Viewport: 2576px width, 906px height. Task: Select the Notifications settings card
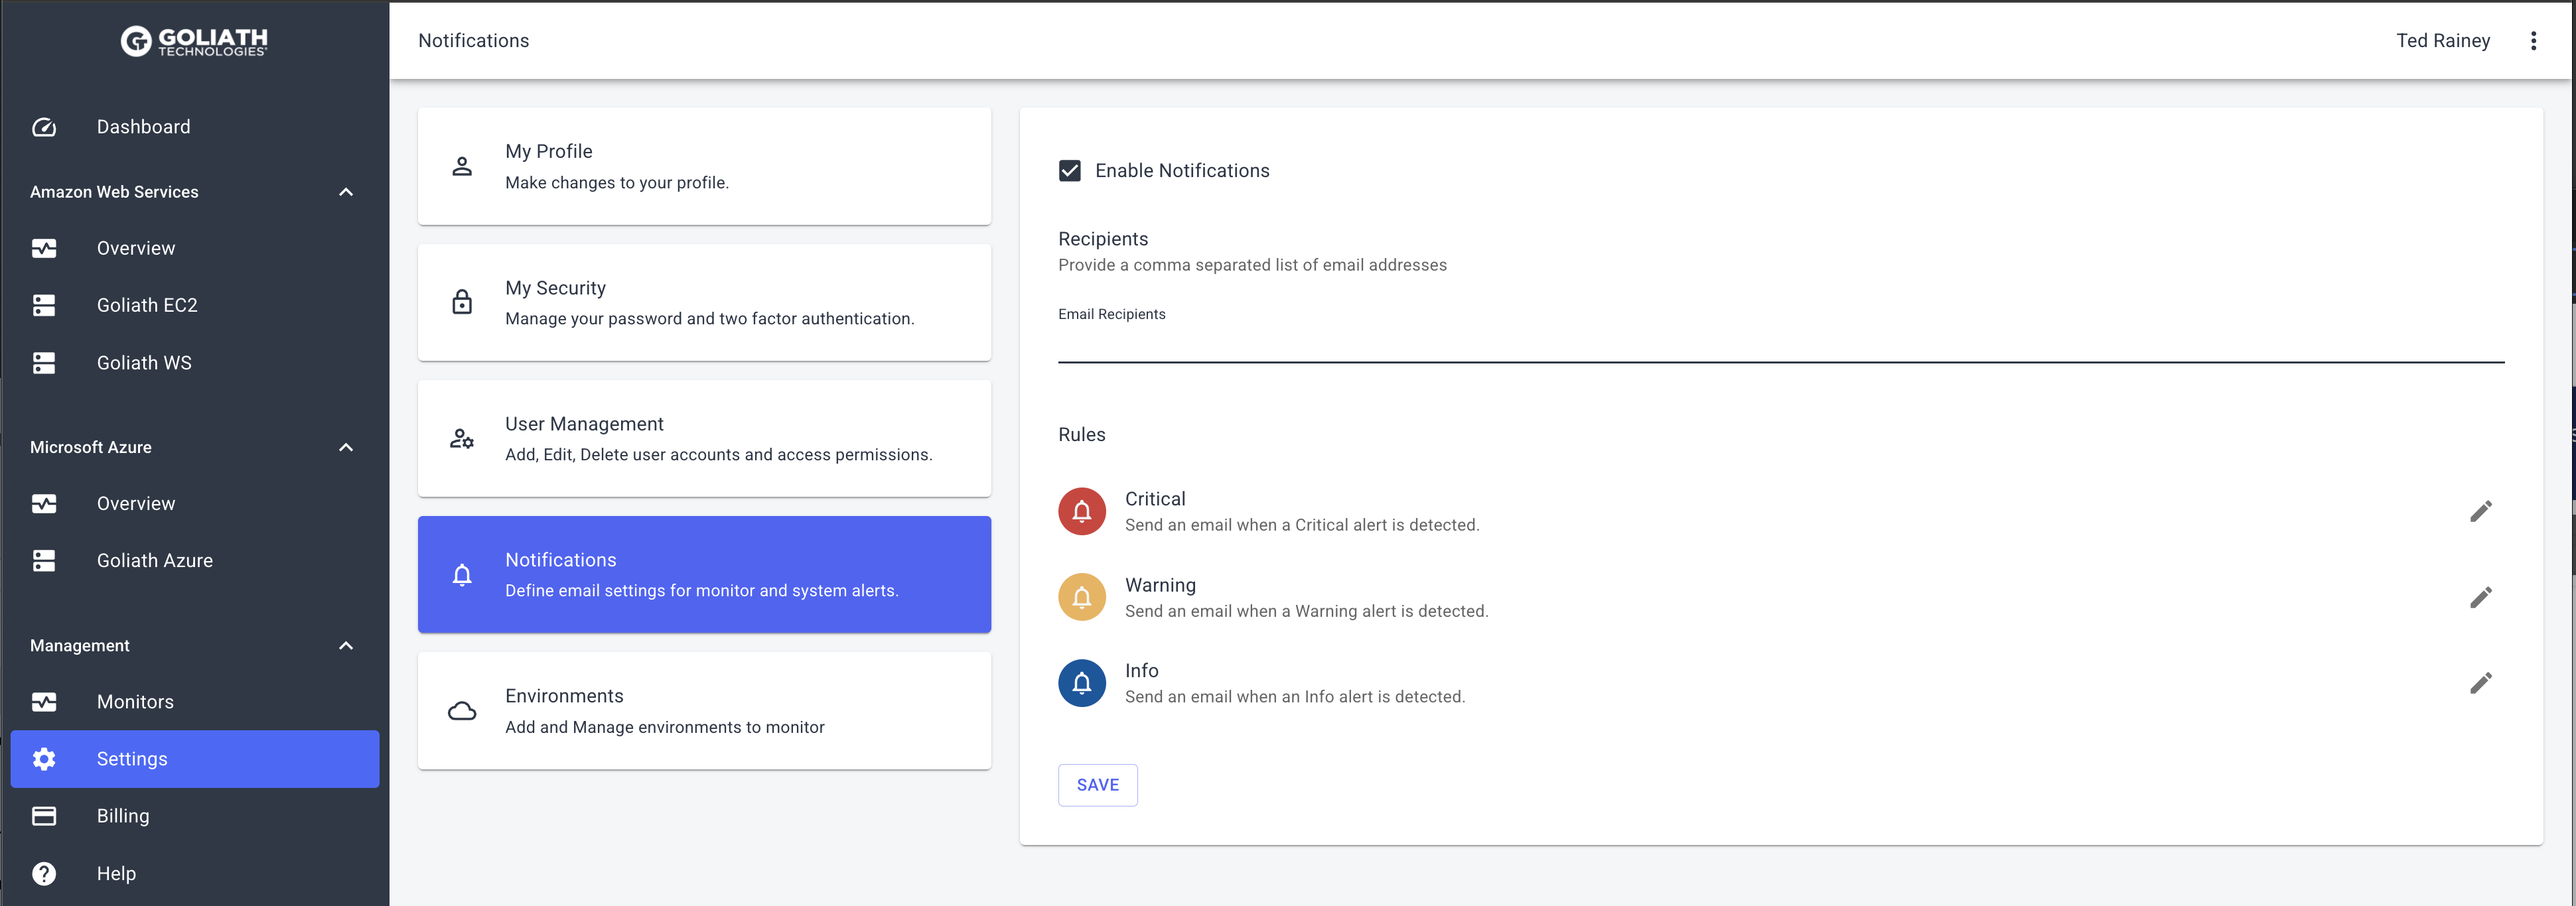tap(704, 575)
